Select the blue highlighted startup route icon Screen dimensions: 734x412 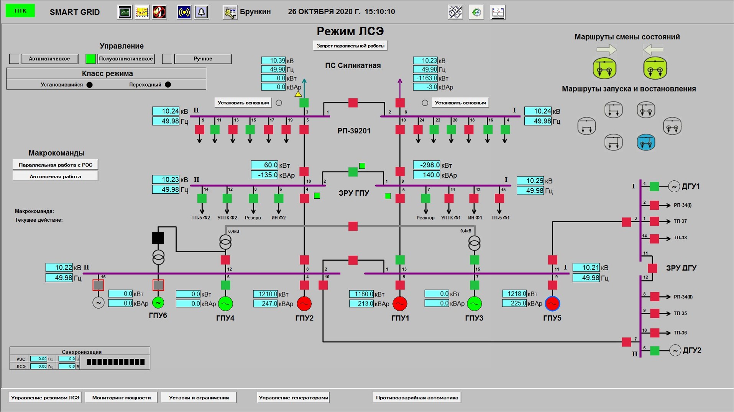click(646, 142)
